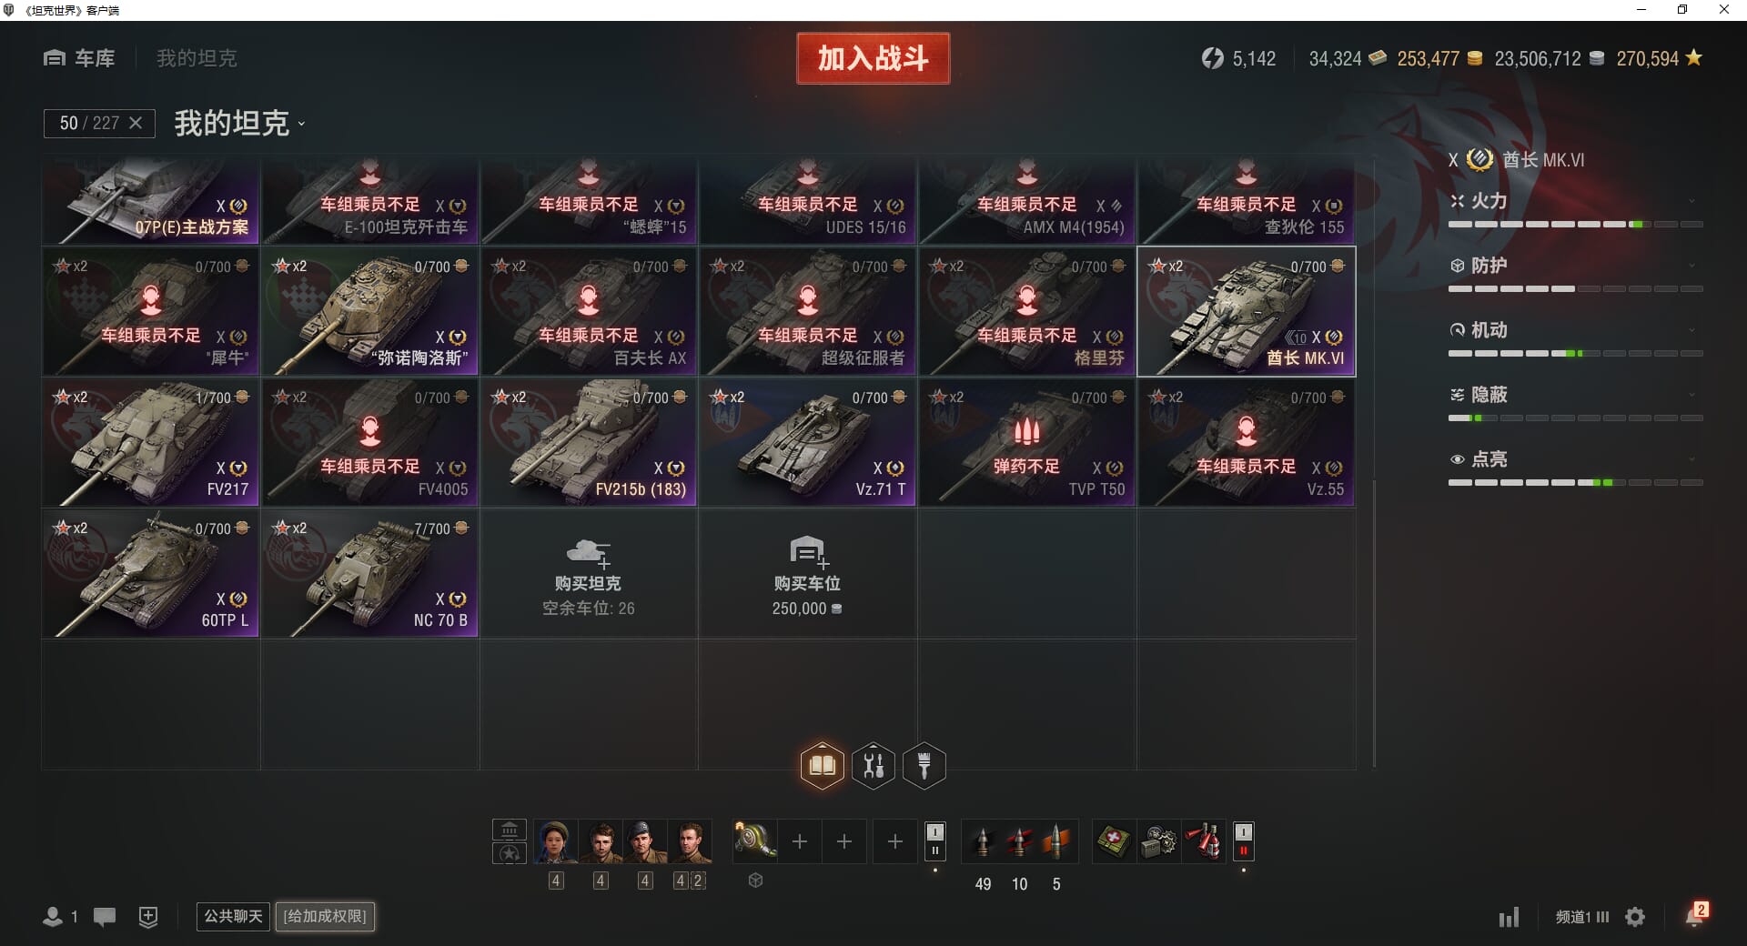This screenshot has width=1747, height=946.
Task: Click the 购买坦克 purchase tile
Action: click(589, 574)
